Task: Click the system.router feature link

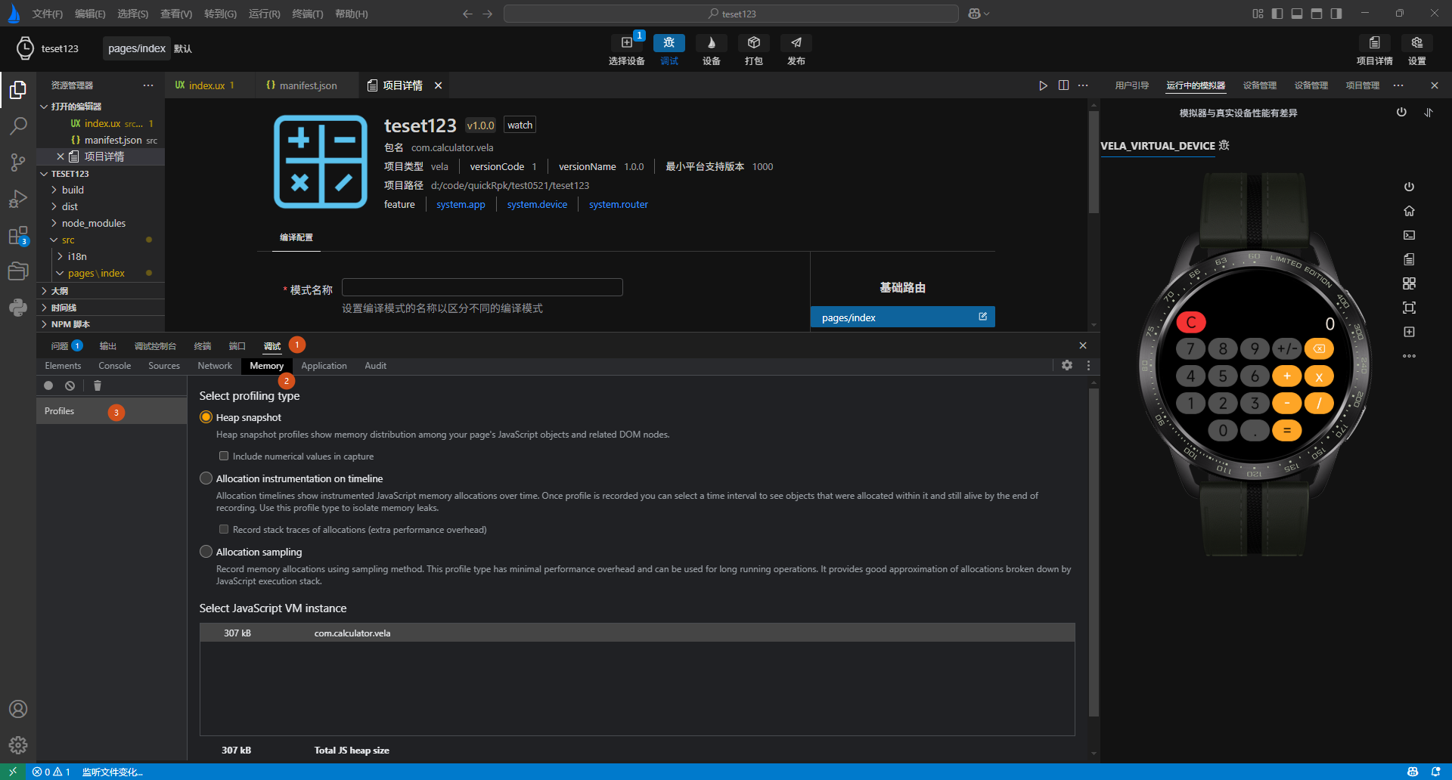Action: point(618,205)
